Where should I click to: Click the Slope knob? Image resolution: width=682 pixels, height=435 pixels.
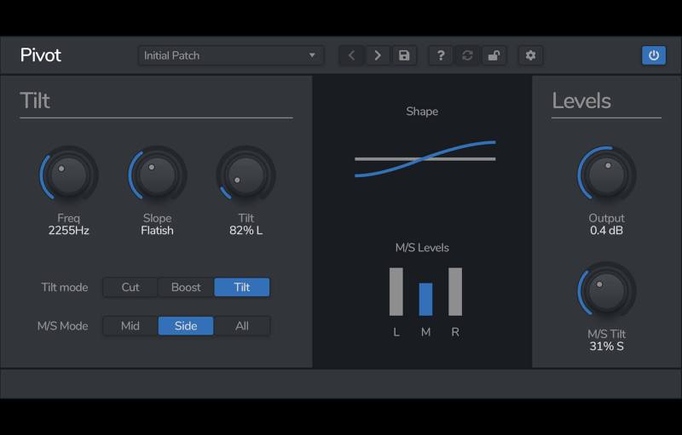click(158, 175)
